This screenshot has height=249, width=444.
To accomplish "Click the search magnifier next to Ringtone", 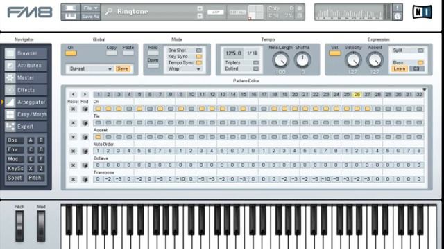I will pyautogui.click(x=109, y=12).
